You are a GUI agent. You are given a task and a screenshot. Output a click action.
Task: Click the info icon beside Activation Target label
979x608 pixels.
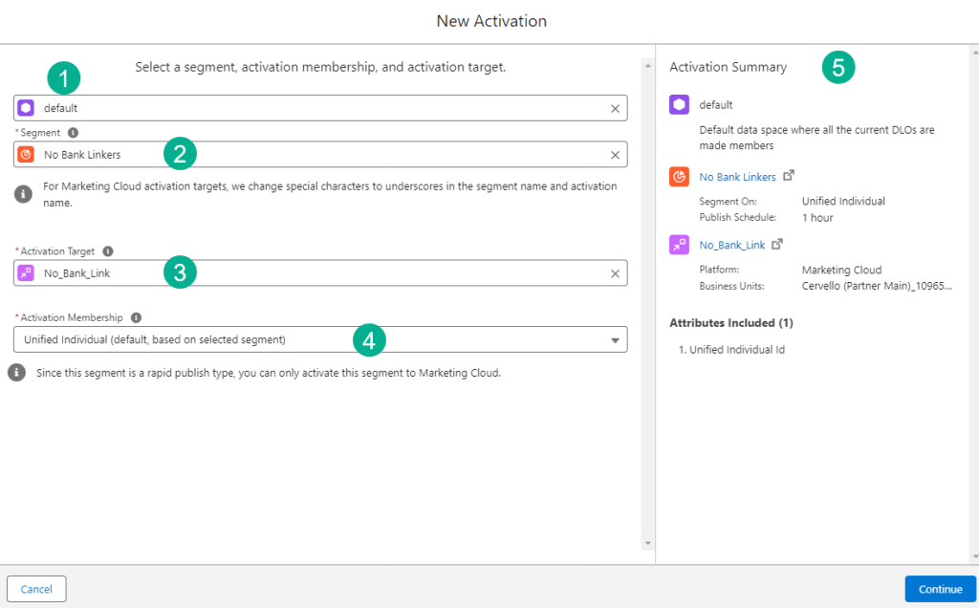[x=108, y=251]
